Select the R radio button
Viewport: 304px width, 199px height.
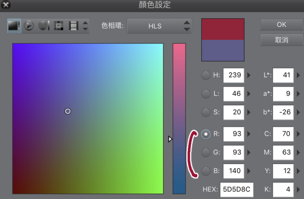click(x=206, y=134)
